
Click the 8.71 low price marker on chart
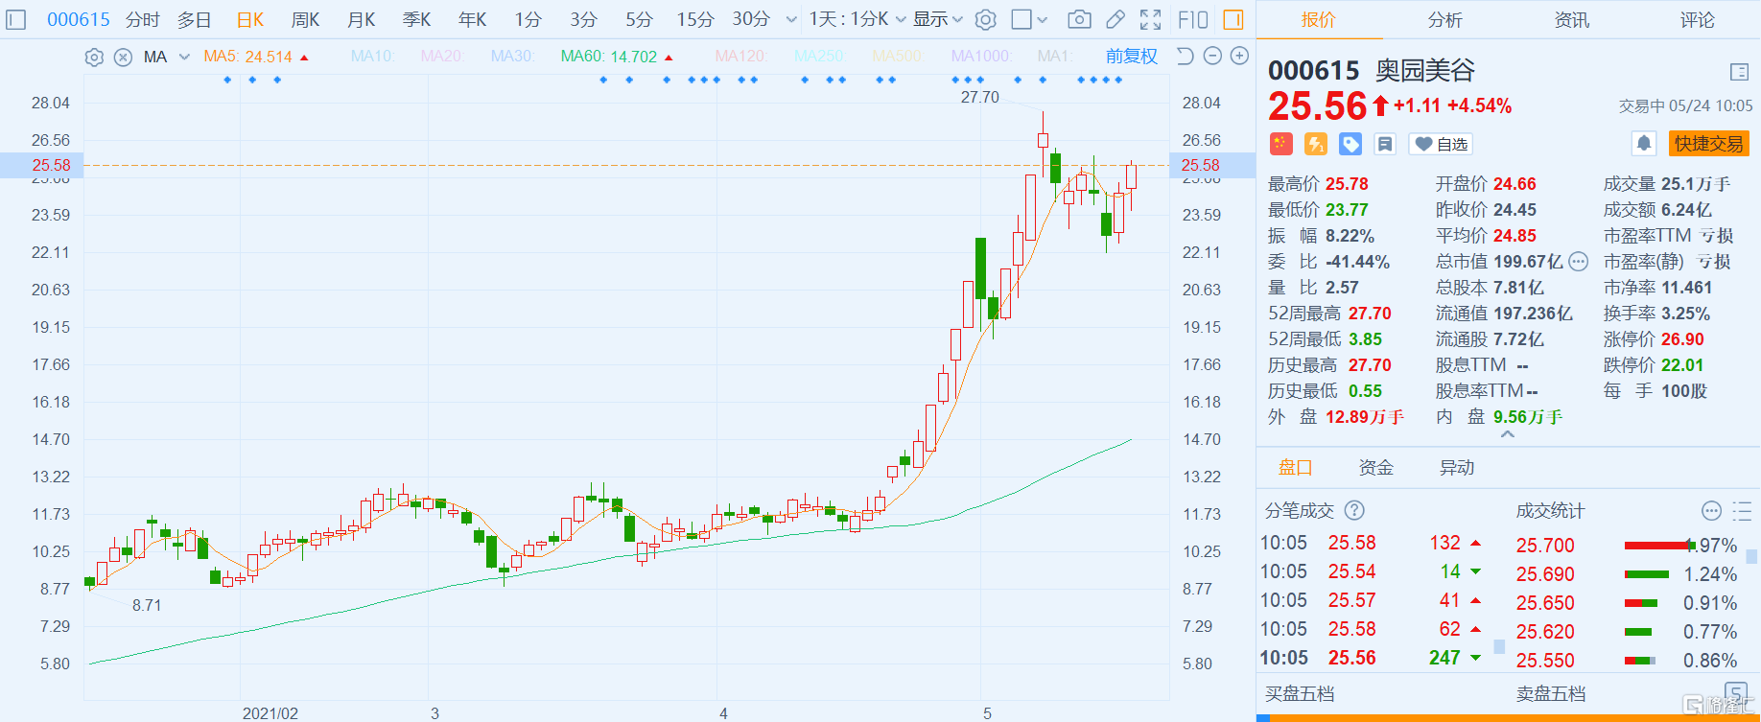click(x=147, y=605)
